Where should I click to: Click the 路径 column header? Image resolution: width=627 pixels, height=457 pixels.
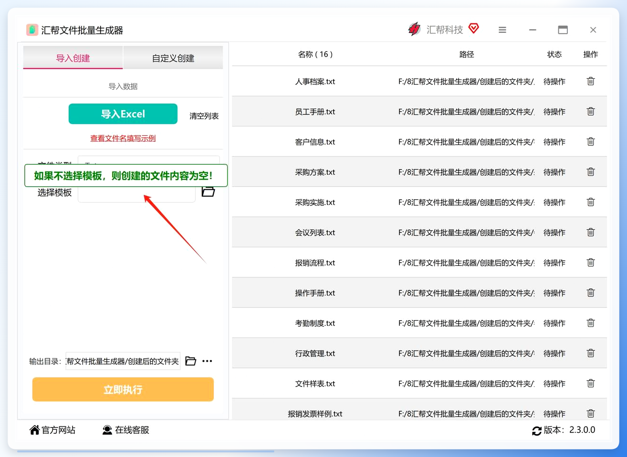(467, 54)
